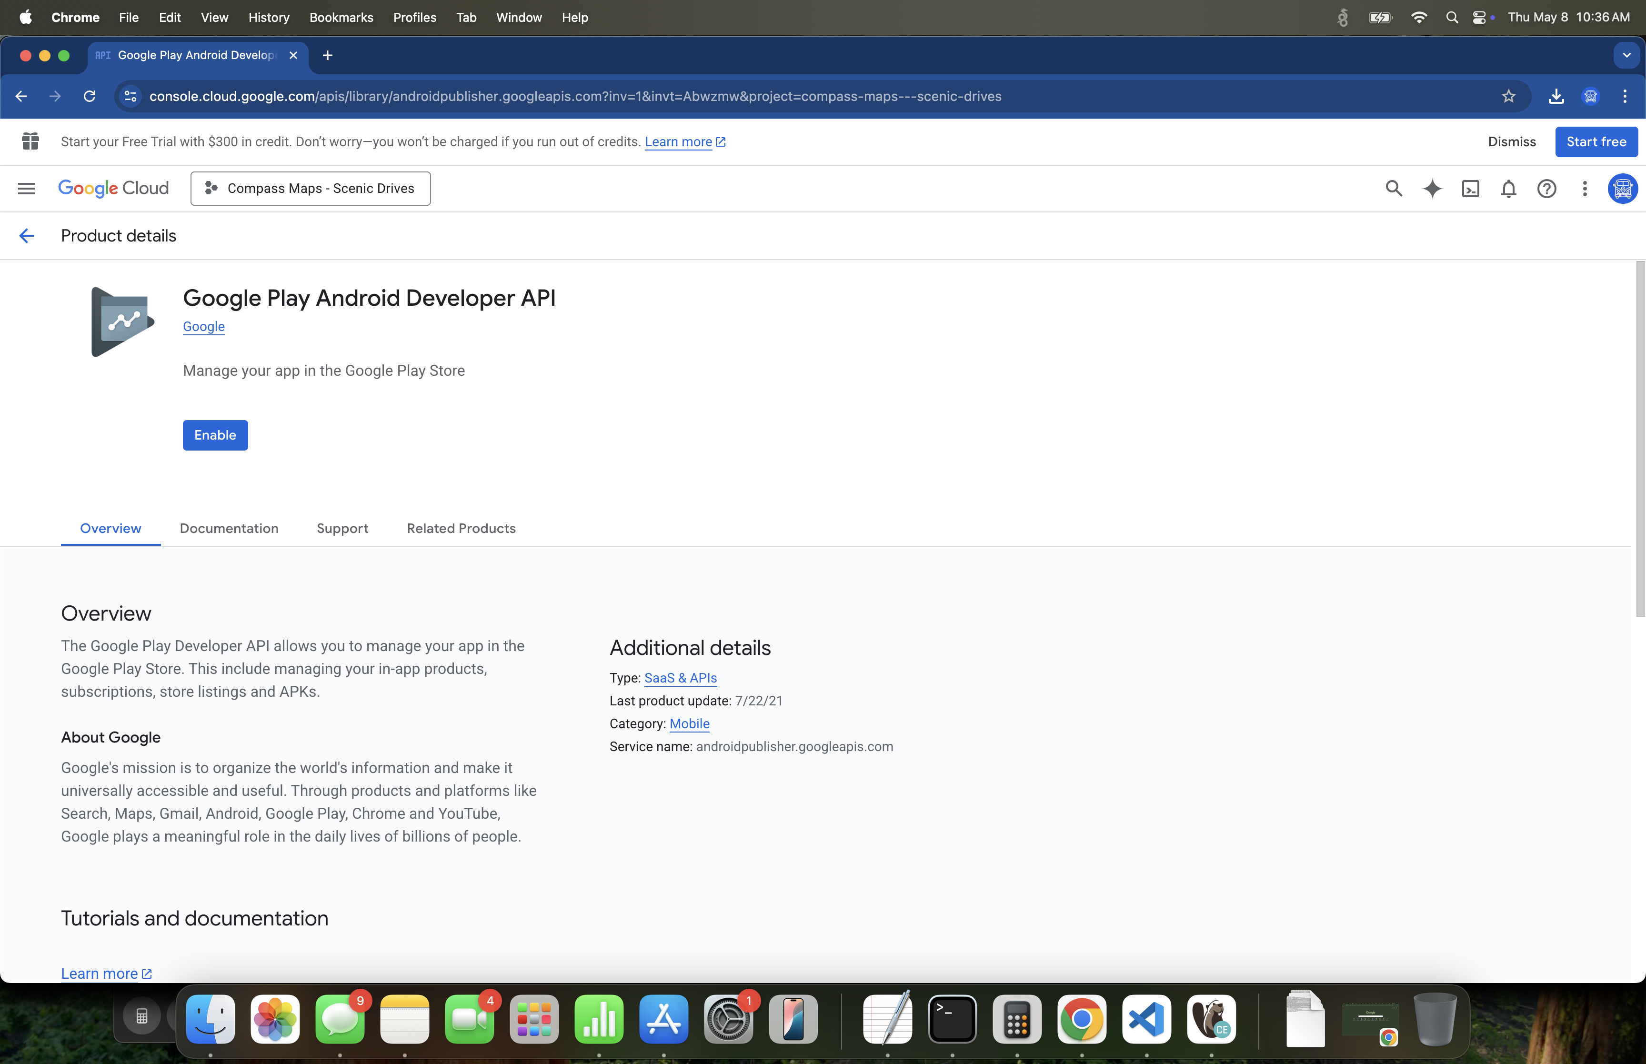Open Spotlight search in menu bar
This screenshot has height=1064, width=1646.
point(1452,17)
